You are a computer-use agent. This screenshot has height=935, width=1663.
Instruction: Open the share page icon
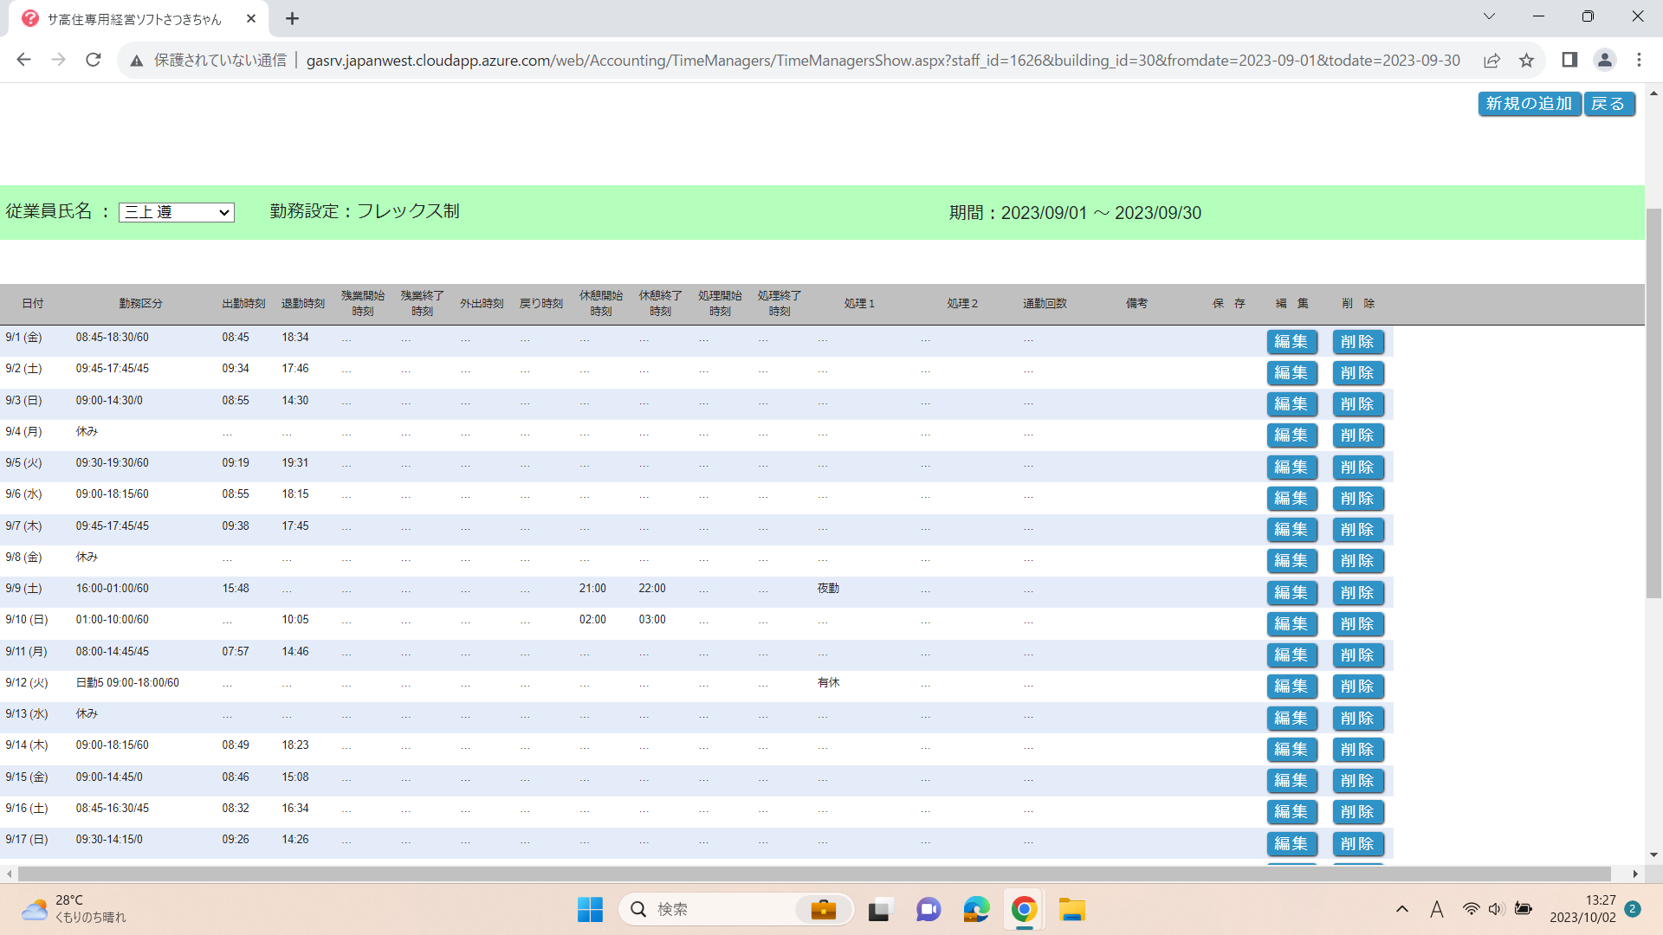pos(1492,60)
